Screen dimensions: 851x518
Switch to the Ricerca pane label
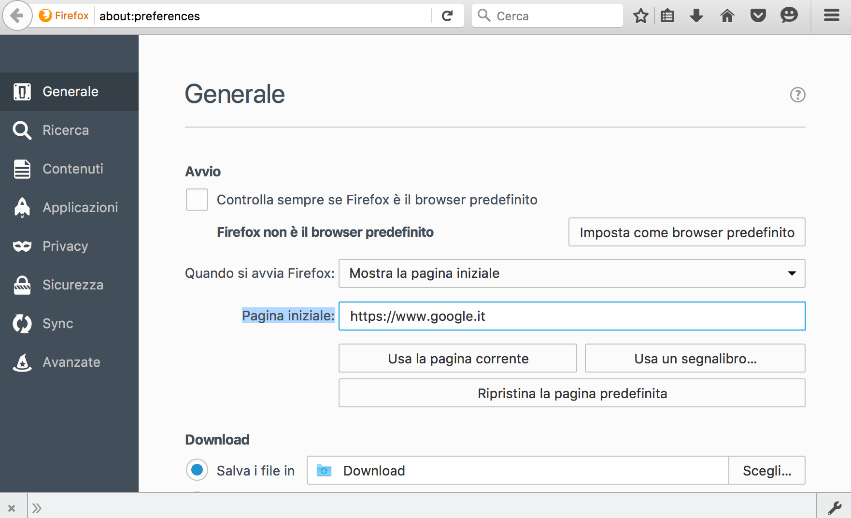coord(66,130)
